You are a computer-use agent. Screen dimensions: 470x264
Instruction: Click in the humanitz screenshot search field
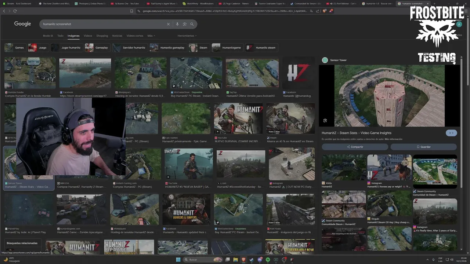point(103,24)
